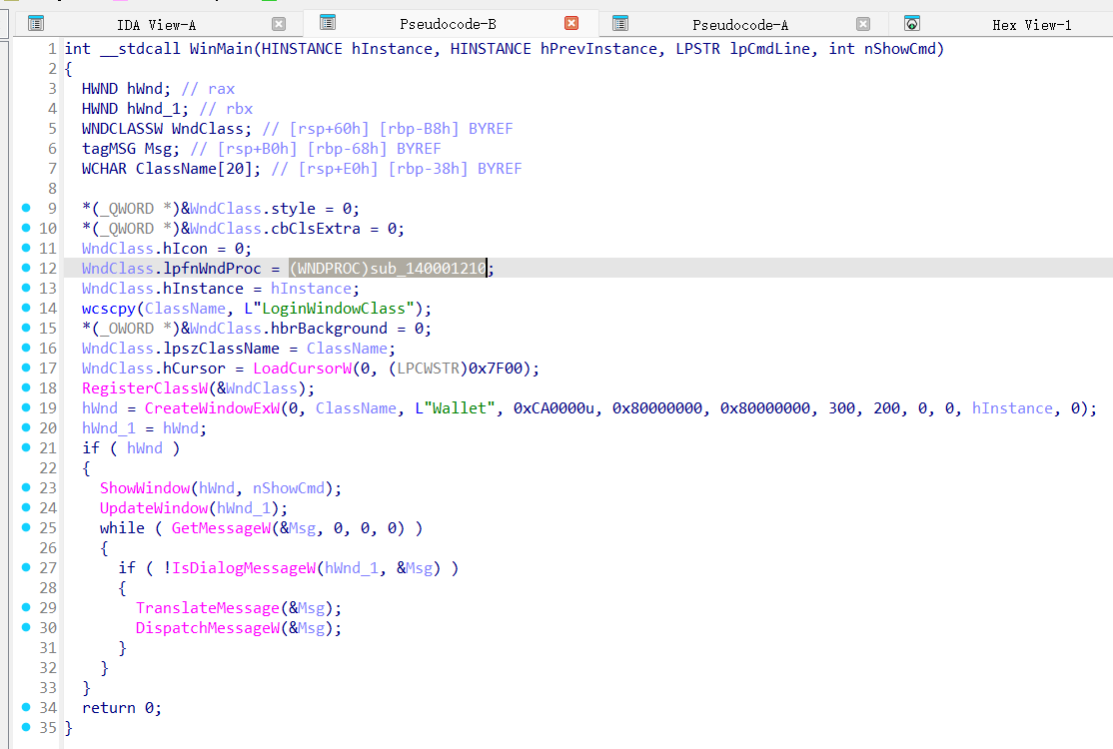Click the Pseudocode-B tab icon
Viewport: 1113px width, 749px height.
(x=327, y=22)
